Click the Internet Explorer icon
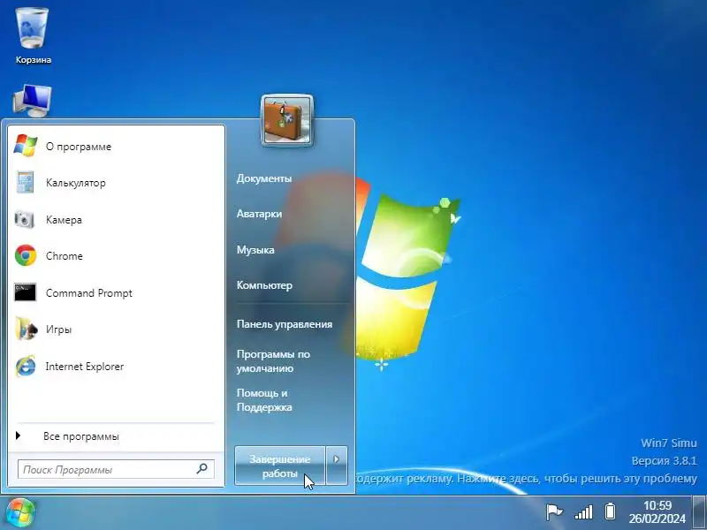Image resolution: width=707 pixels, height=530 pixels. coord(26,366)
